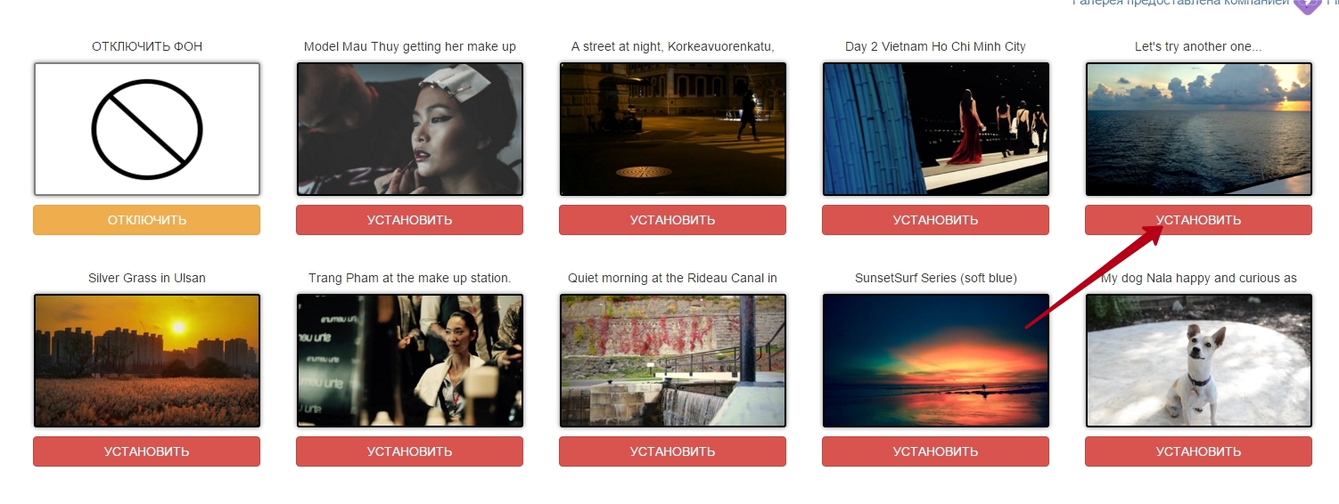
Task: Click УСТАНОВИТЬ under SunsetSurf Series
Action: (936, 451)
